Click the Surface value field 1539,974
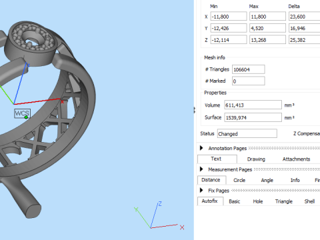Viewport: 320px width, 240px height. tap(253, 117)
